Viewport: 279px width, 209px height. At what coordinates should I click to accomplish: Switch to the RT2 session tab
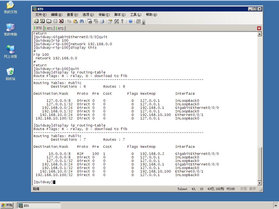point(60,28)
